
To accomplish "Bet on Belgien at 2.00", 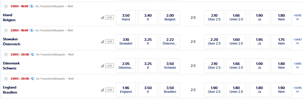I will coord(170,17).
